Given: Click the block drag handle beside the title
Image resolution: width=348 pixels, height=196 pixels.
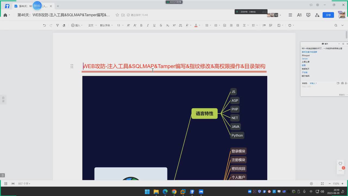Looking at the screenshot, I should point(72,66).
